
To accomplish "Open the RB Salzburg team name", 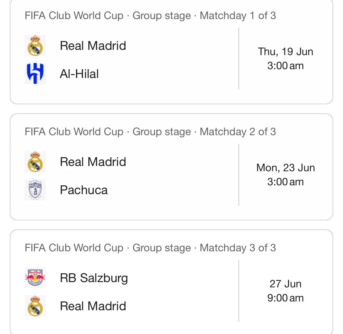I will (94, 278).
